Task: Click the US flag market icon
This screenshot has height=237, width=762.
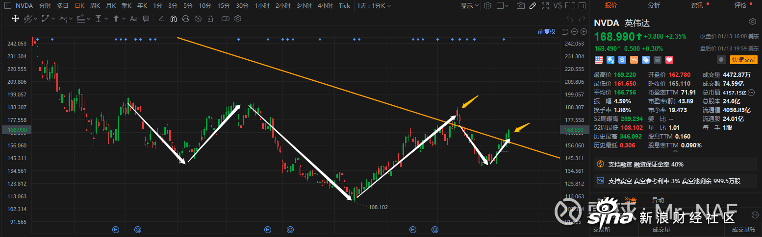Action: 599,60
